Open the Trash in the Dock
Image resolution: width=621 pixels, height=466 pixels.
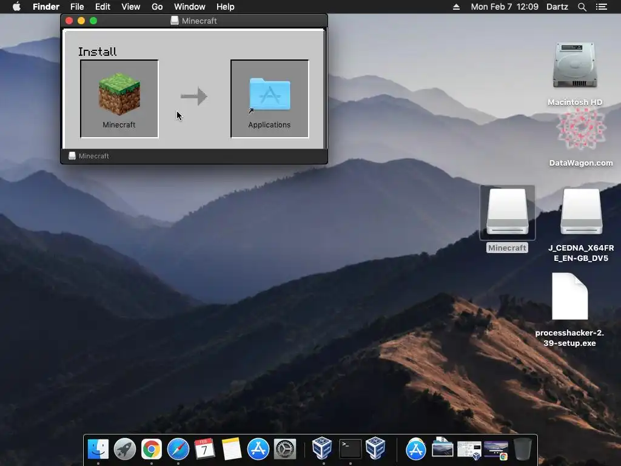[522, 449]
